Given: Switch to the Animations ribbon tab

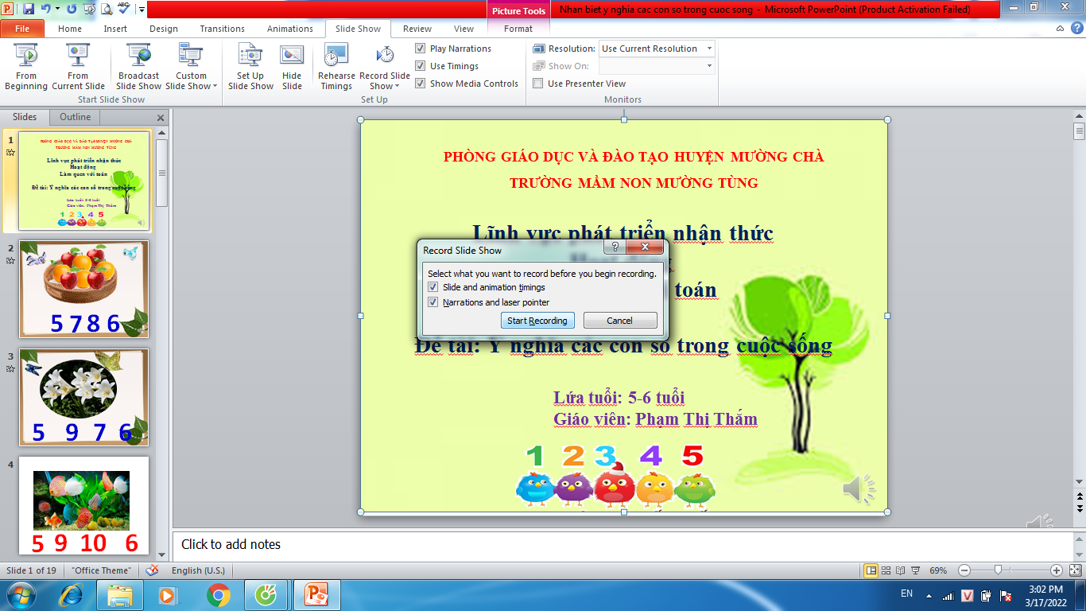Looking at the screenshot, I should 289,29.
